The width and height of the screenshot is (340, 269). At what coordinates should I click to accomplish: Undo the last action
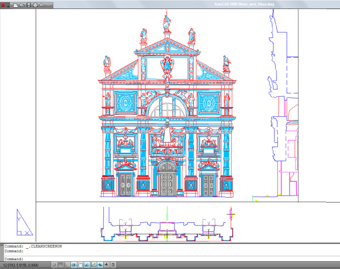pos(42,5)
